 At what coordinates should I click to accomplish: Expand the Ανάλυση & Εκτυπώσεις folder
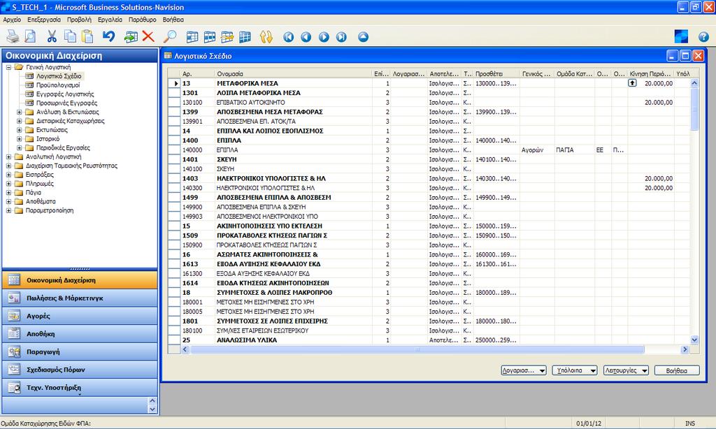pyautogui.click(x=19, y=112)
